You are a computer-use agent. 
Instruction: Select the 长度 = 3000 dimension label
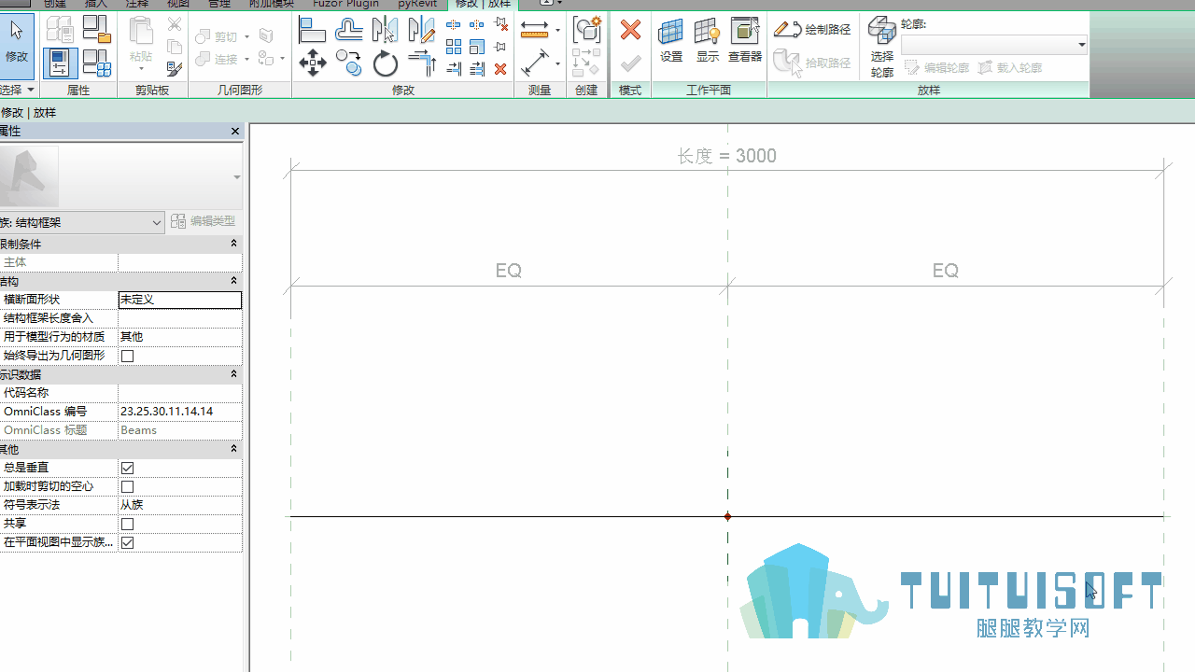click(727, 156)
